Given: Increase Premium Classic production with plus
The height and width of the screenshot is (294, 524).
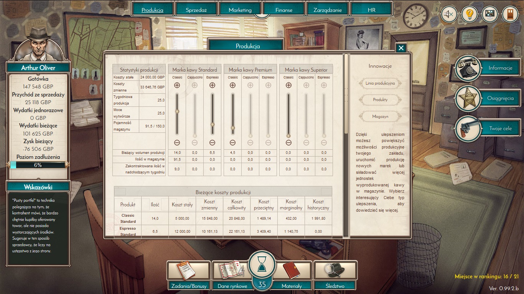Looking at the screenshot, I should coord(232,85).
